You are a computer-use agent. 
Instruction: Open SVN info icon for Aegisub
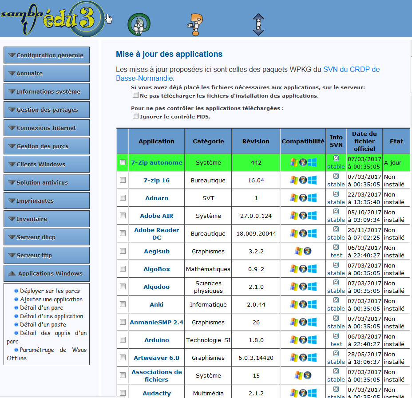336,247
